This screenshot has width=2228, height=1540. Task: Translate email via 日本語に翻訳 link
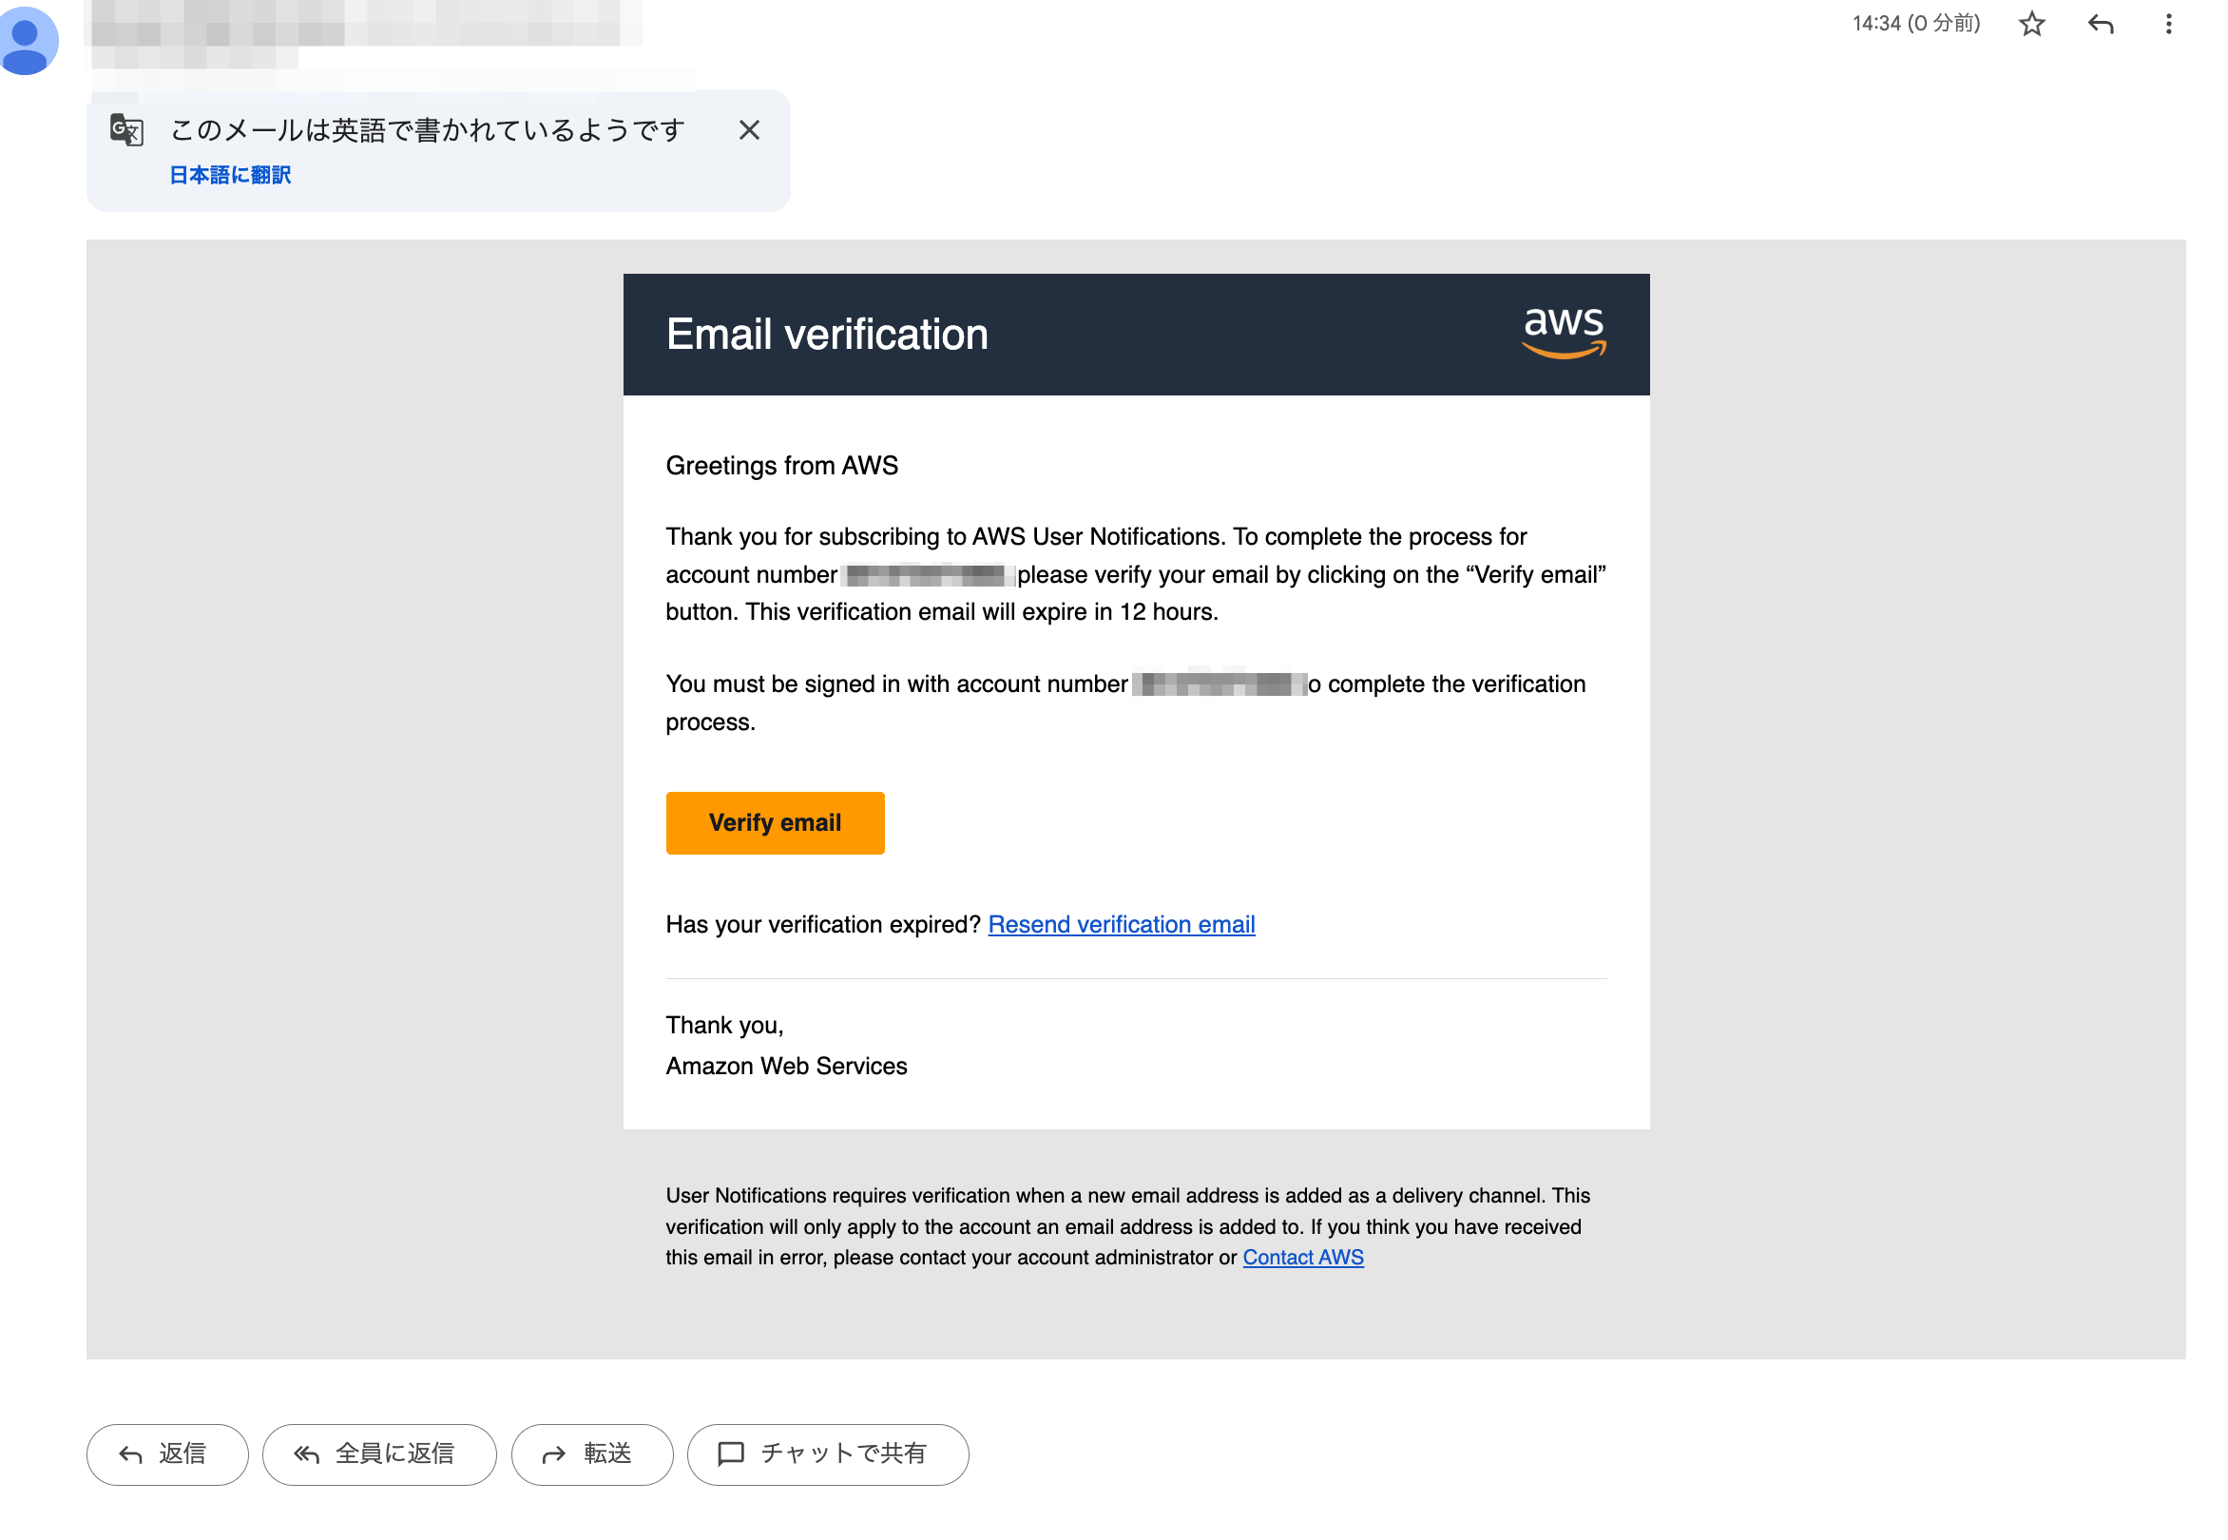click(x=231, y=175)
